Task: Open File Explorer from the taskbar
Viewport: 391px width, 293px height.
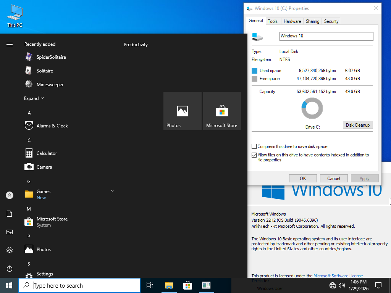Action: click(x=169, y=285)
